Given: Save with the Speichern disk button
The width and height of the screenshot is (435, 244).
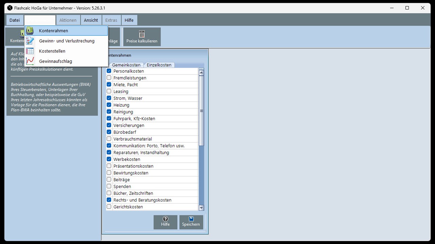Looking at the screenshot, I should pos(191,222).
